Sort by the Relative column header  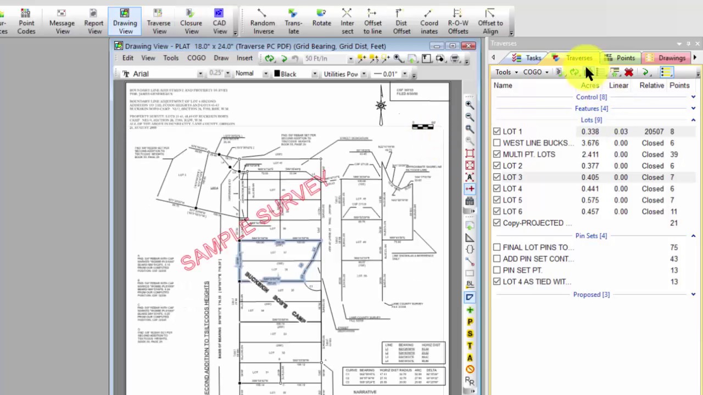(652, 86)
